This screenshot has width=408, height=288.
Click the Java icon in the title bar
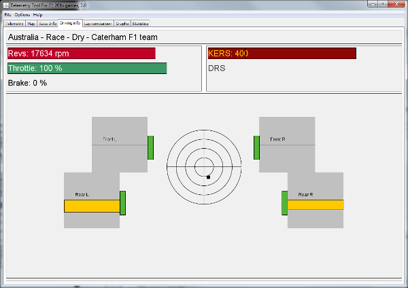(x=6, y=5)
